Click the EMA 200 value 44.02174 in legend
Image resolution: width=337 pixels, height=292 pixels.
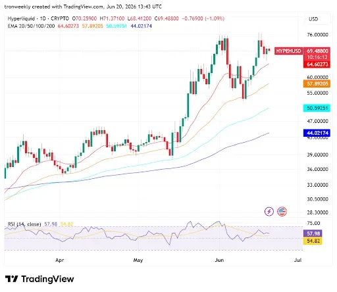pos(141,26)
